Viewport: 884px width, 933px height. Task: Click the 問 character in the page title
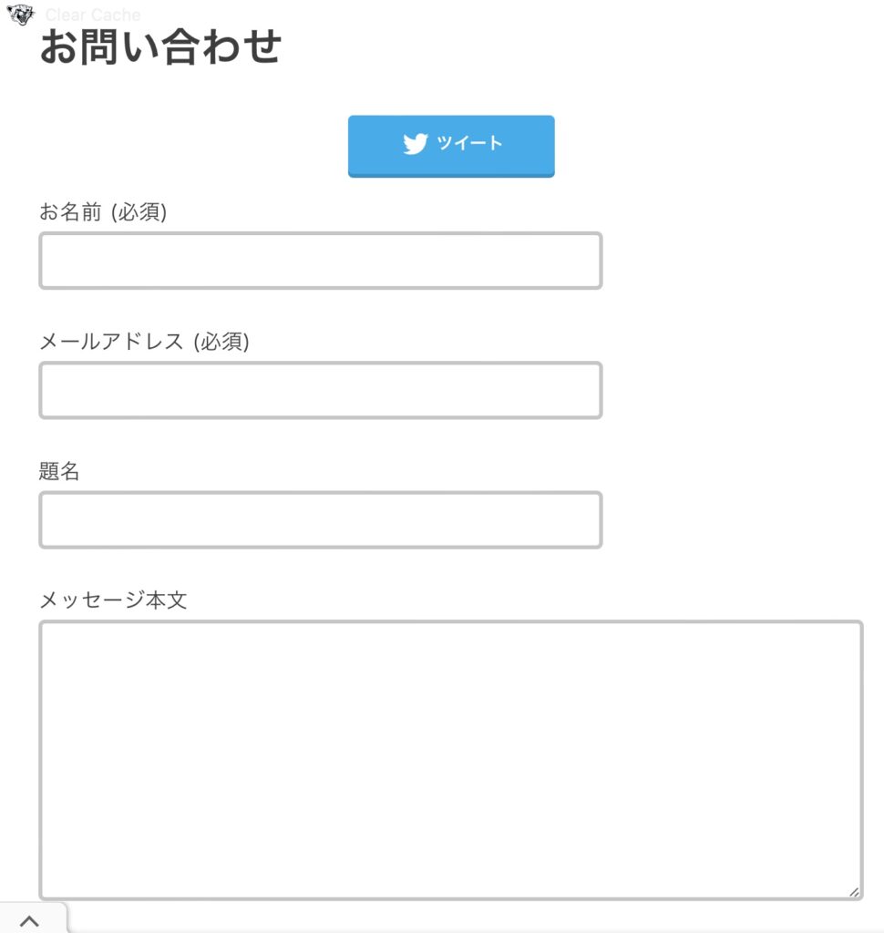click(98, 47)
